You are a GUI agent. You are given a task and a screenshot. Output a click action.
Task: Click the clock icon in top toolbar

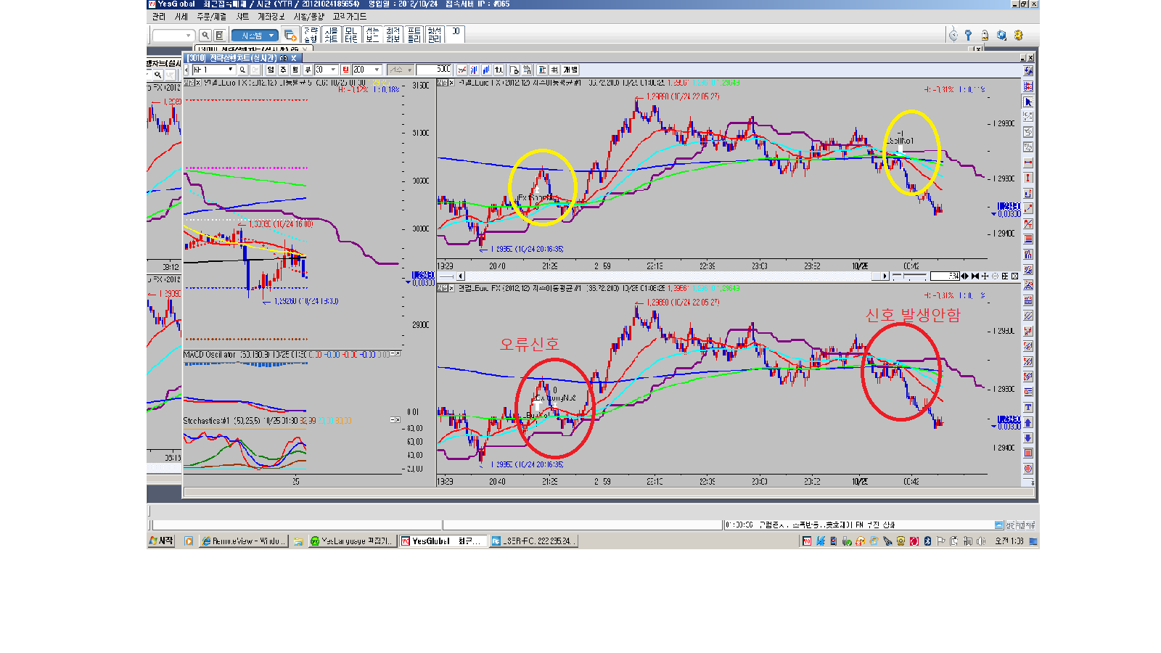click(x=953, y=35)
